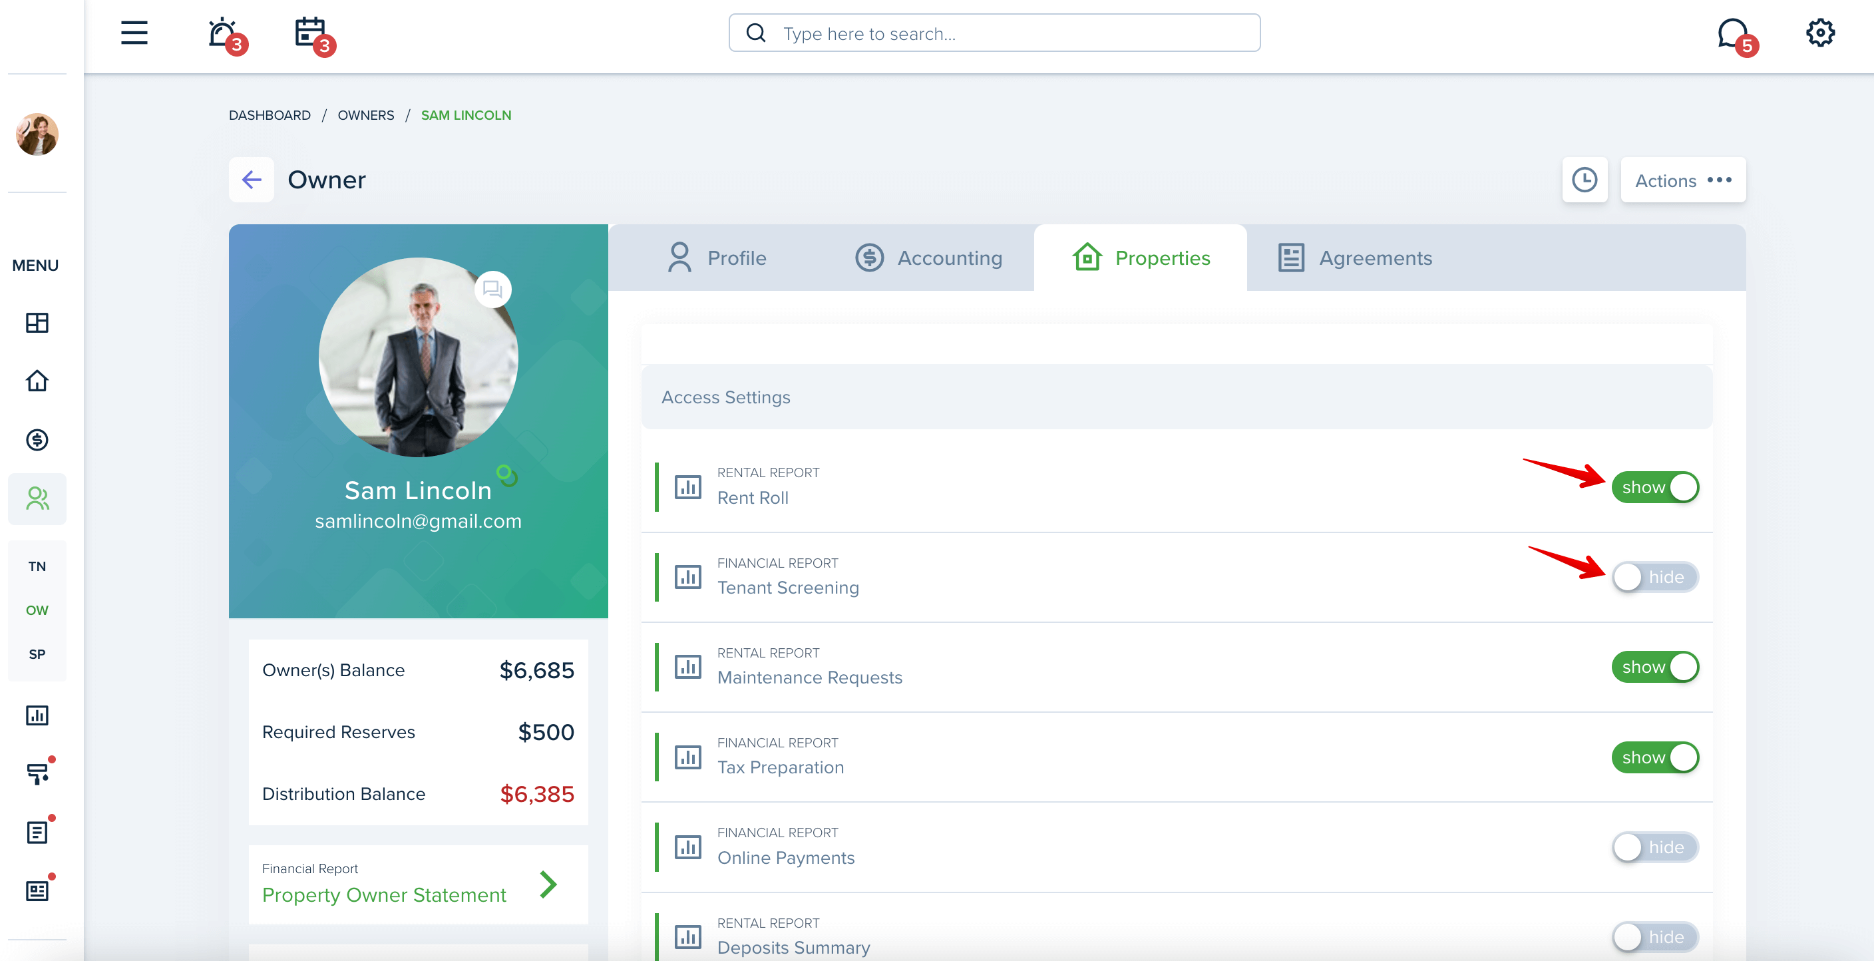The image size is (1874, 961).
Task: Go to OWNERS breadcrumb
Action: [365, 116]
